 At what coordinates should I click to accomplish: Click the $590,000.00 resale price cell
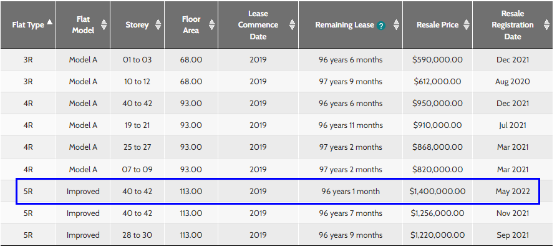pyautogui.click(x=437, y=60)
